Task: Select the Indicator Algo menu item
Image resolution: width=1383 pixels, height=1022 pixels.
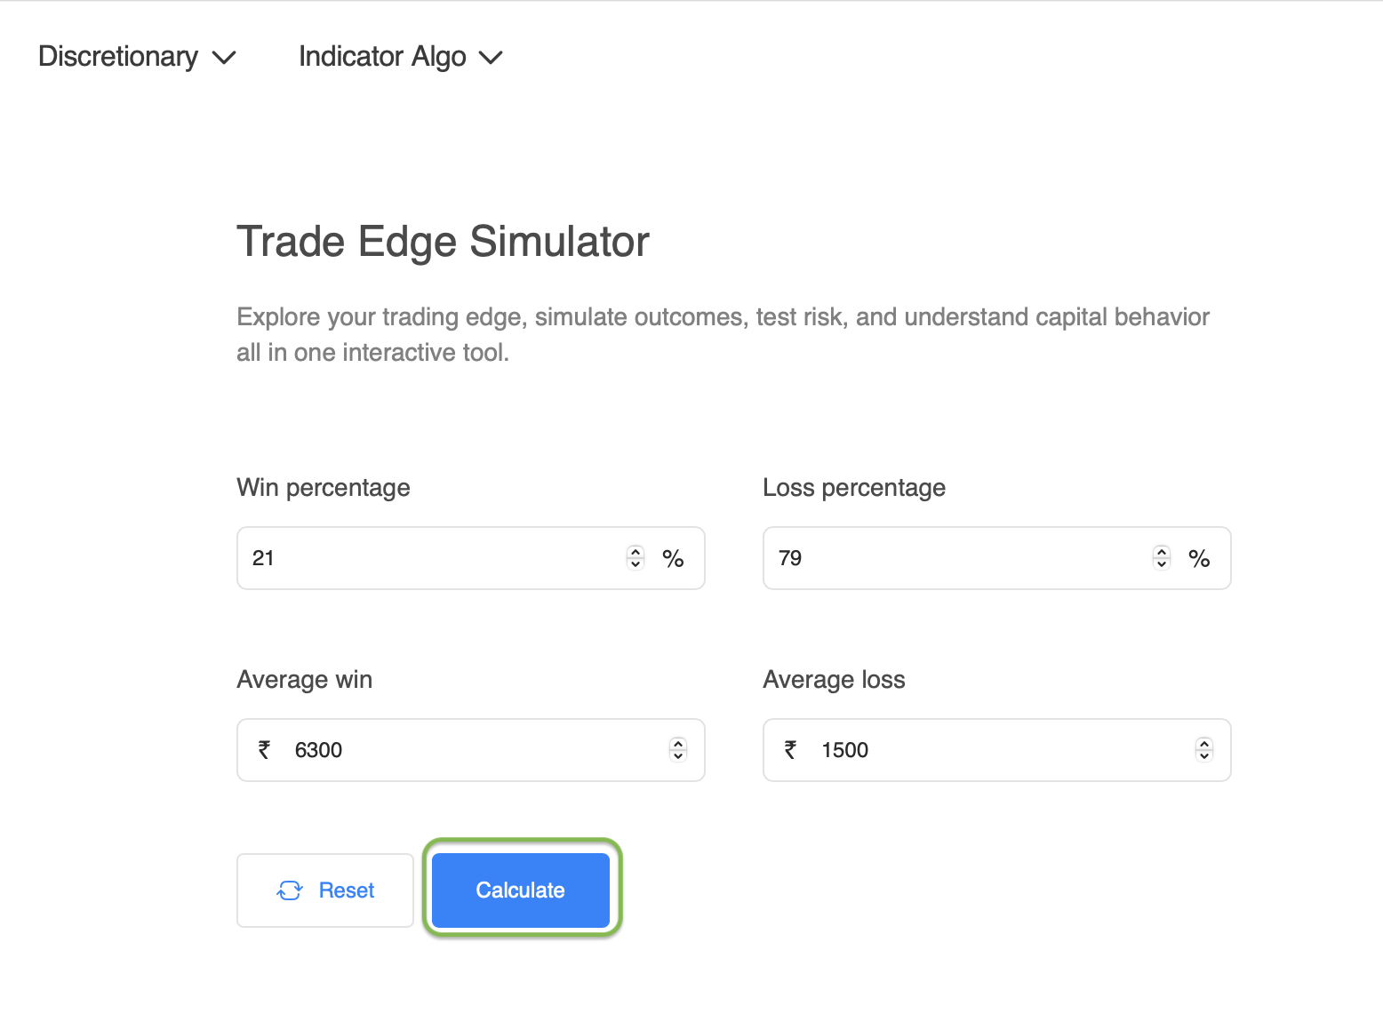Action: (382, 56)
